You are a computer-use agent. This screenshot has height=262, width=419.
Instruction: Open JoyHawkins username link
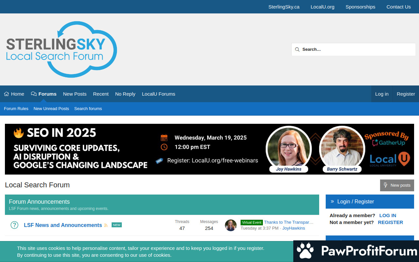pyautogui.click(x=294, y=228)
